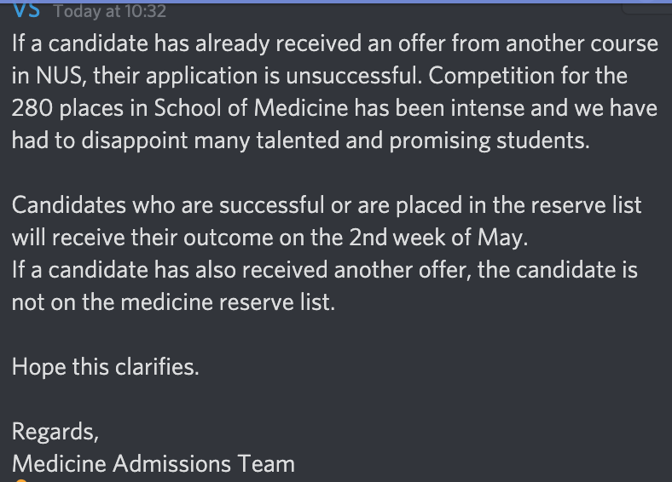Click the words 'Competition for the'

tap(528, 76)
